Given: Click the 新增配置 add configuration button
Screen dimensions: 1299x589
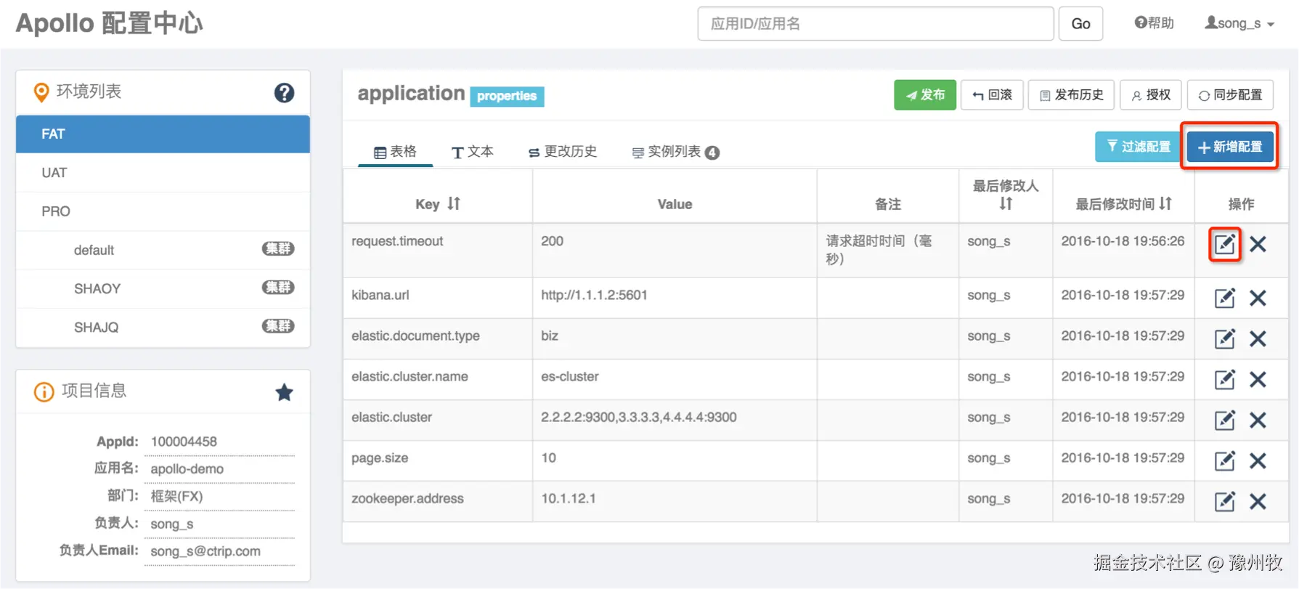Looking at the screenshot, I should pyautogui.click(x=1229, y=147).
